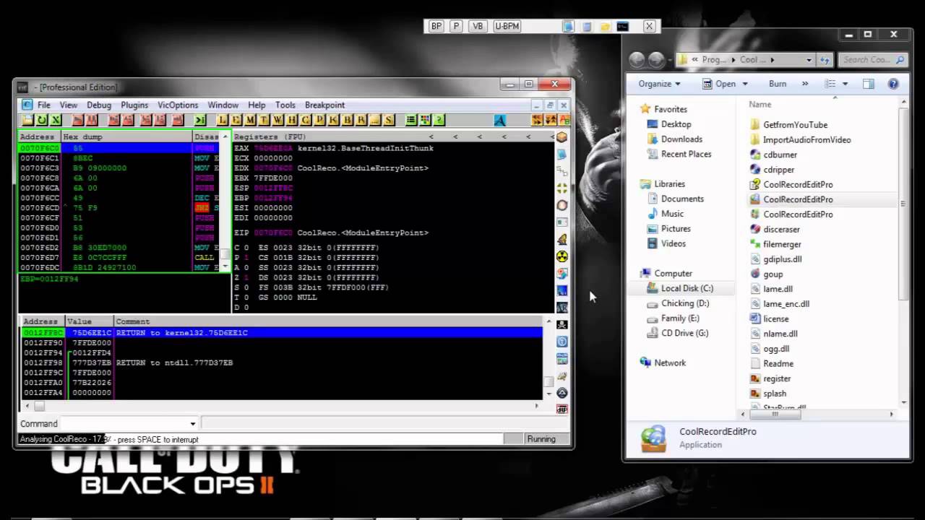Select Local Disk (C:) in navigation pane

tap(687, 288)
